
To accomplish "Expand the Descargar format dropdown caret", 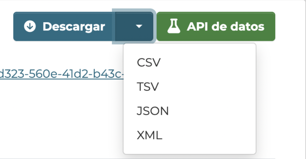I will coord(139,27).
